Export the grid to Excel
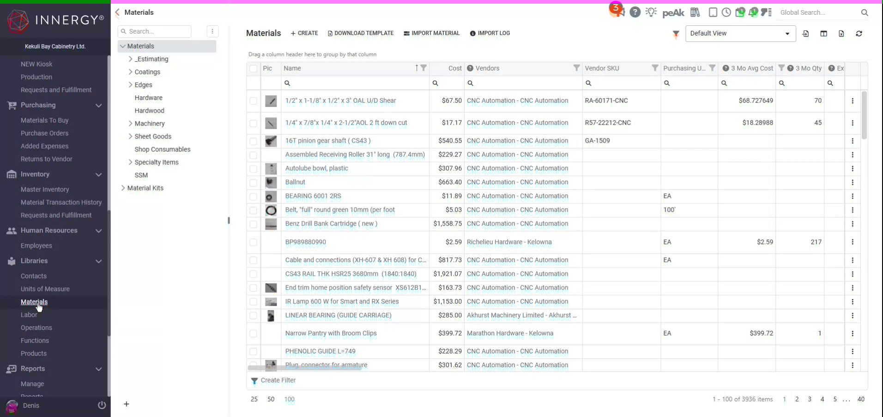 pyautogui.click(x=841, y=34)
